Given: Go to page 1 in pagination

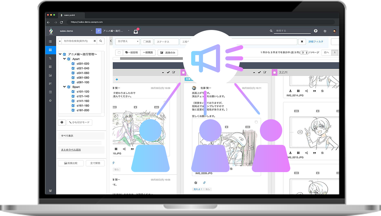Looking at the screenshot, I should [x=335, y=52].
